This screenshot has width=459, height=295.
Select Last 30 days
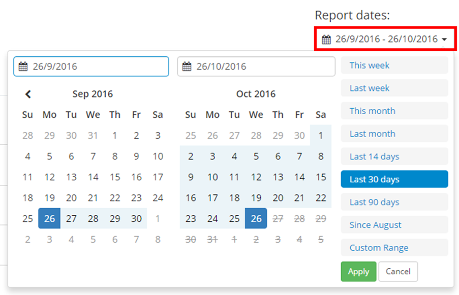(394, 179)
